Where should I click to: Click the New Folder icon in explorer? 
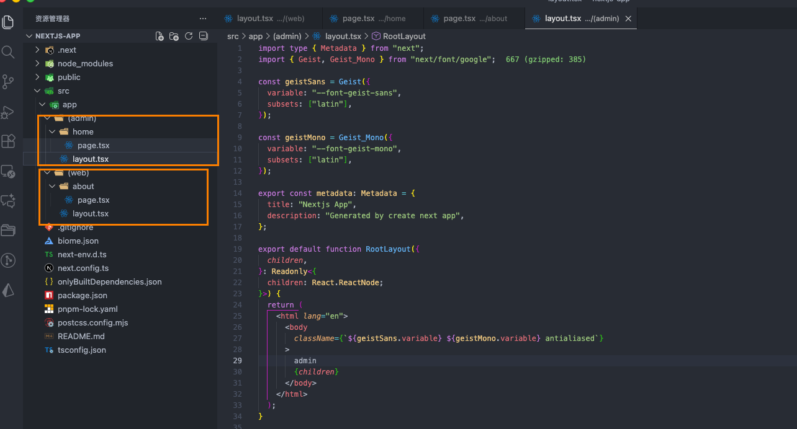(174, 37)
